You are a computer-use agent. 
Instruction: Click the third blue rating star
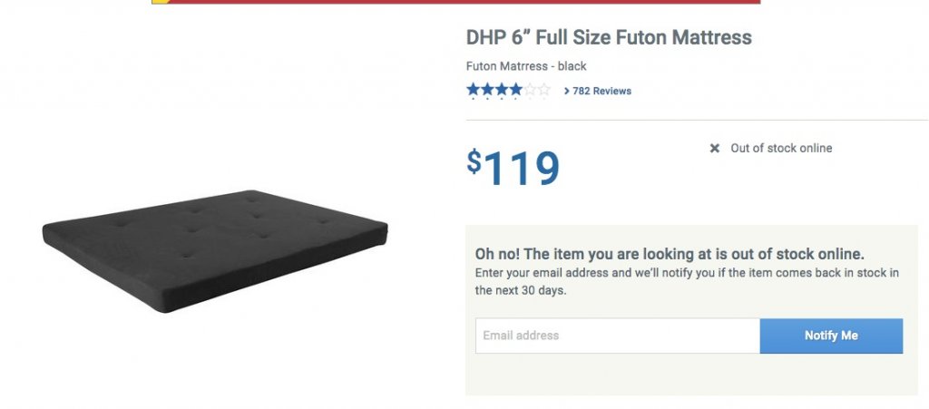click(x=502, y=90)
